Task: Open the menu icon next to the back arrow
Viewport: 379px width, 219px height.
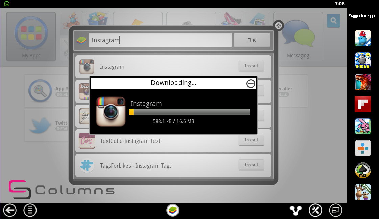Action: pyautogui.click(x=30, y=210)
